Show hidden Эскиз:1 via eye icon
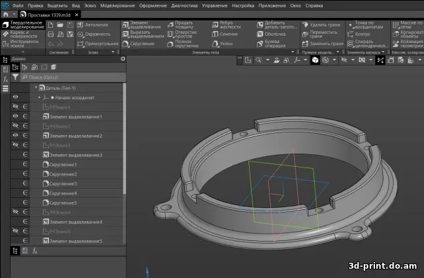424x278 pixels. [x=15, y=107]
